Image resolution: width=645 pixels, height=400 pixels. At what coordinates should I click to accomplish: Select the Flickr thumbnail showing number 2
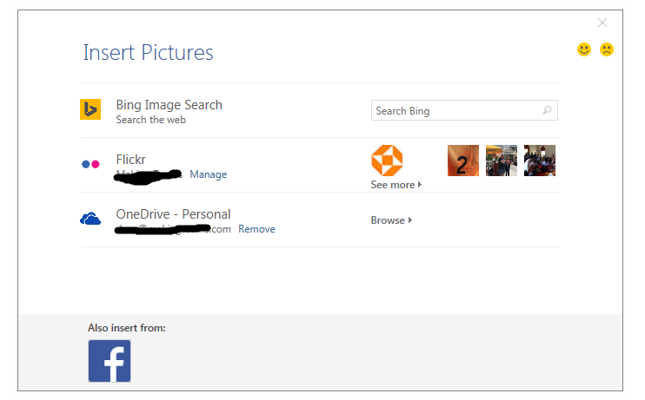(463, 161)
